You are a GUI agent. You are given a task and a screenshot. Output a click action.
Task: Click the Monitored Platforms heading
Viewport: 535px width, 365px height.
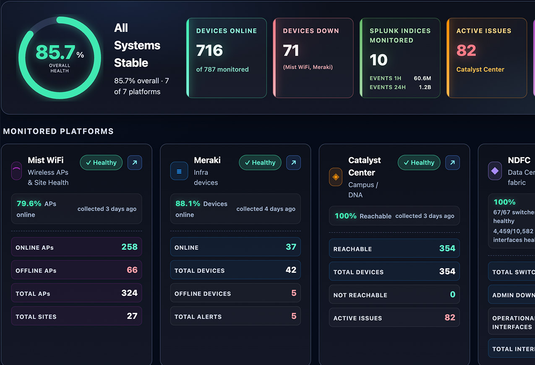point(58,131)
